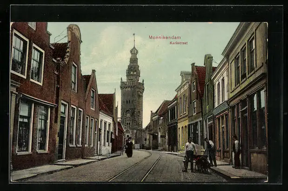
Task: Select the man standing by right doorway
Action: [x=236, y=151]
